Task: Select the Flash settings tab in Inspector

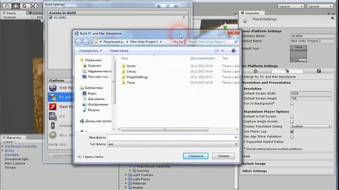Action: [319, 71]
